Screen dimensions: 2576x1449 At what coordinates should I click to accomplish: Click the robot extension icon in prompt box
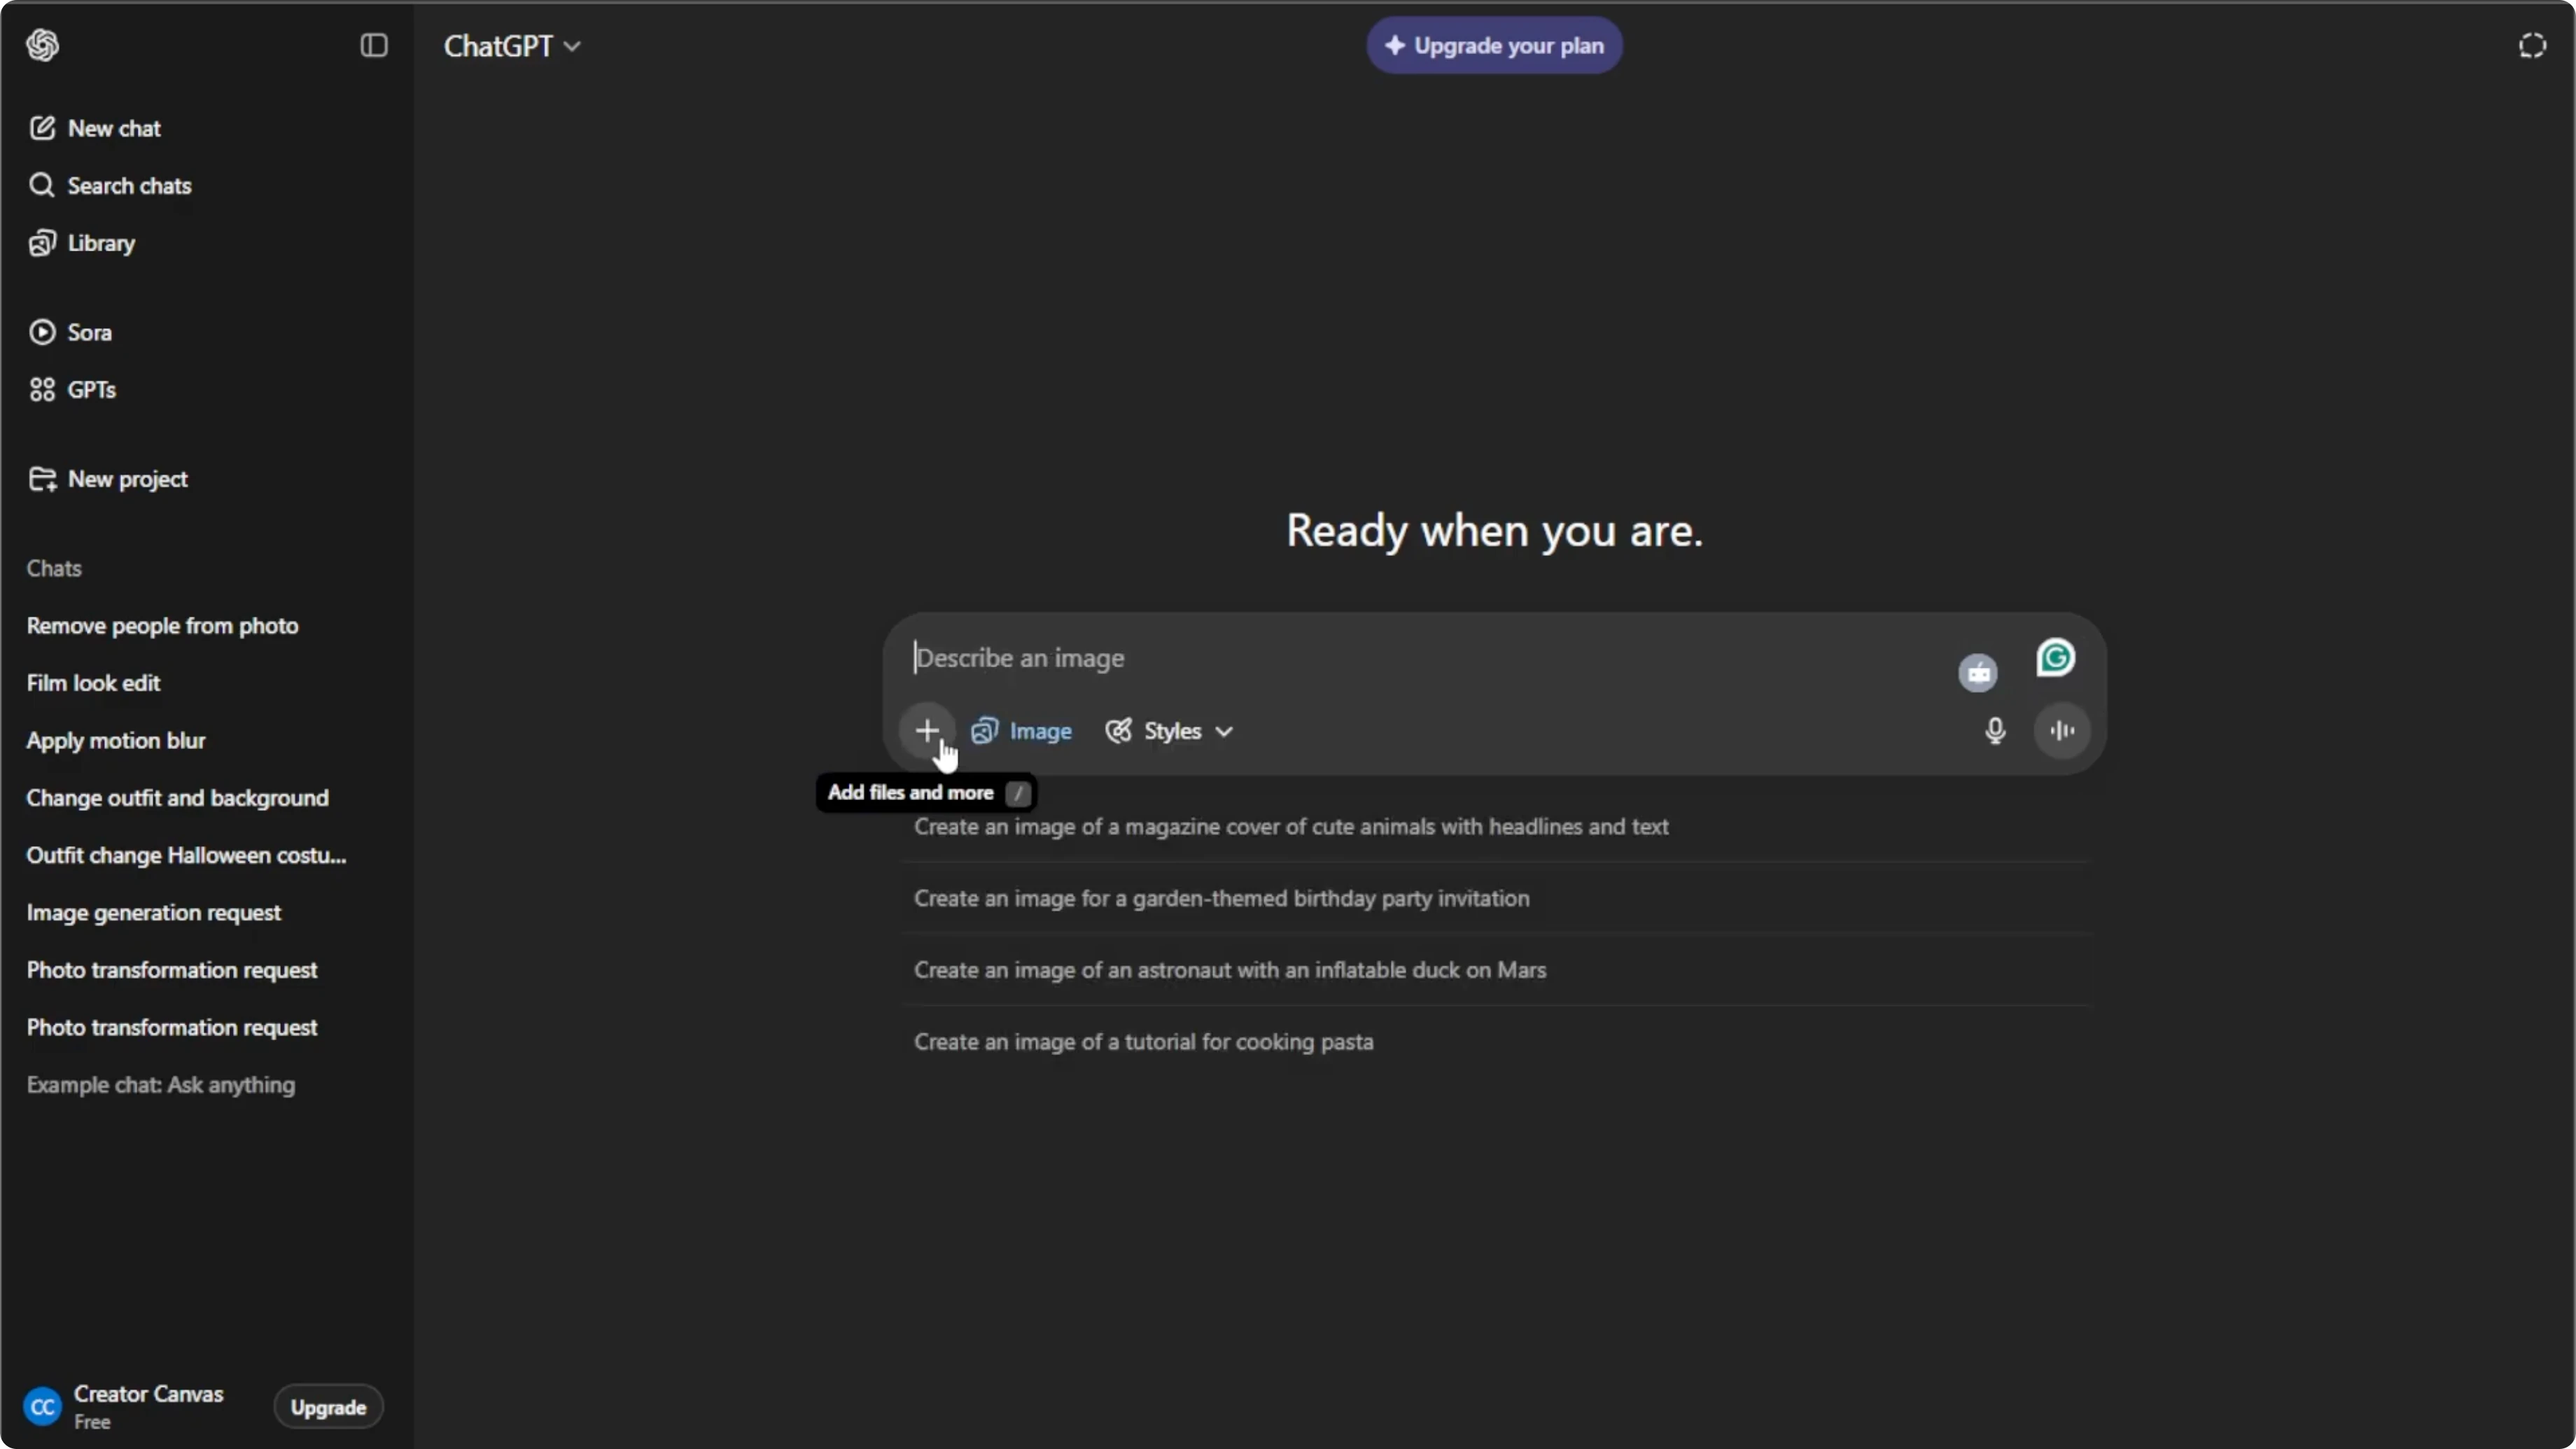click(x=1977, y=673)
